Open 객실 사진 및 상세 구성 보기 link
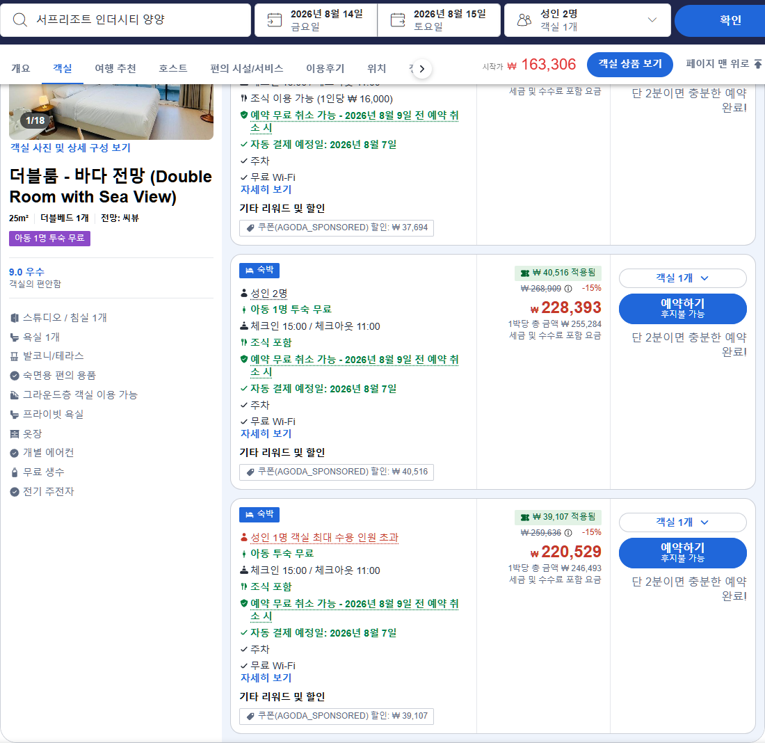The width and height of the screenshot is (765, 743). (x=70, y=148)
